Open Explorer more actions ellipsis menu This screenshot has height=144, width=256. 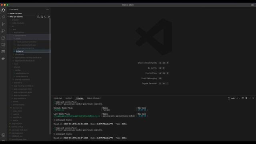[x=48, y=10]
